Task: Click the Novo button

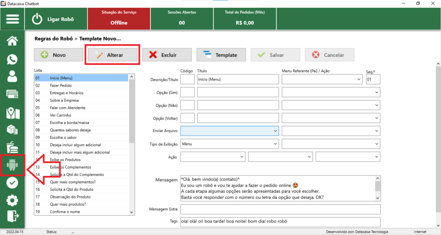Action: click(x=59, y=55)
